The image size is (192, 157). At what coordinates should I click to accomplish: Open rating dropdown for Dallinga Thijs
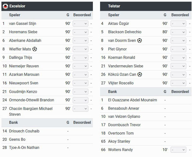(x=81, y=58)
